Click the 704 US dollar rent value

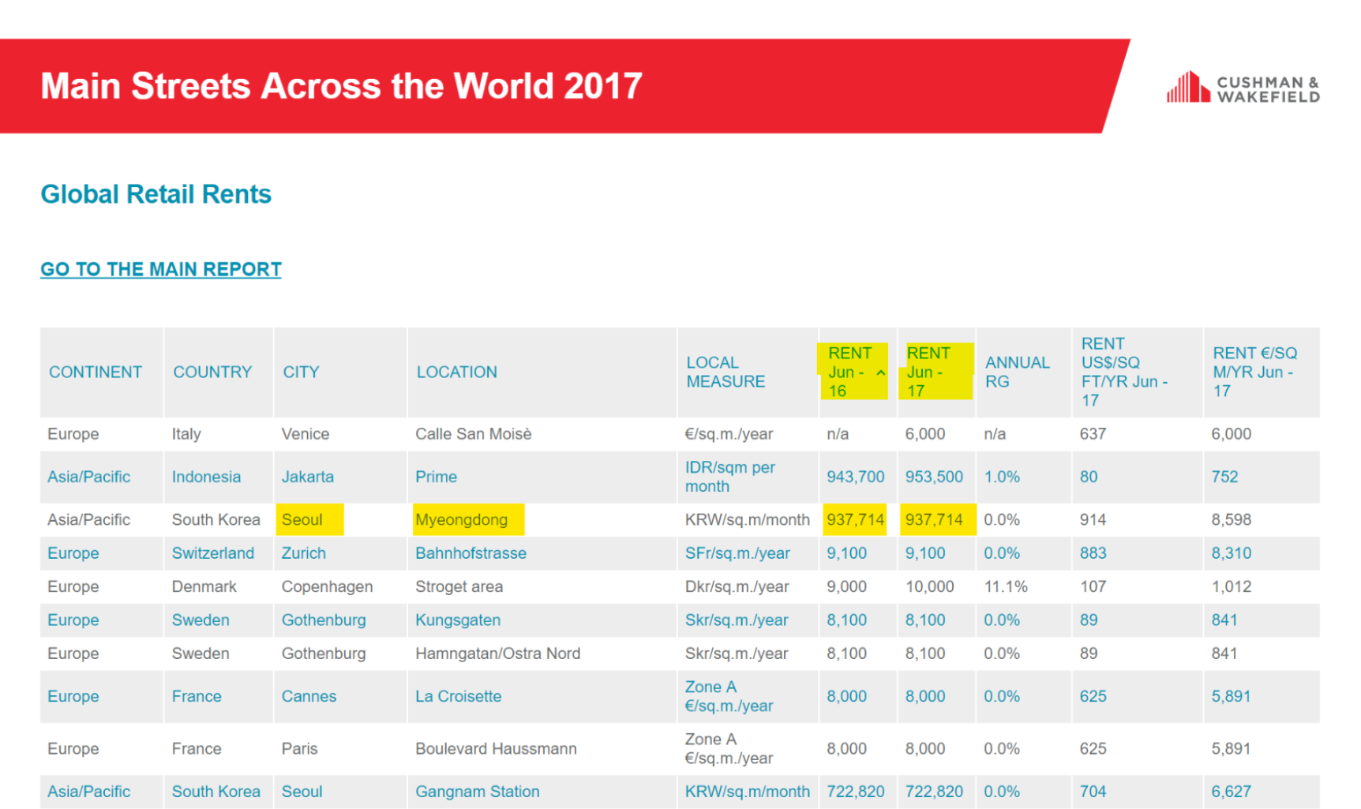(x=1093, y=792)
